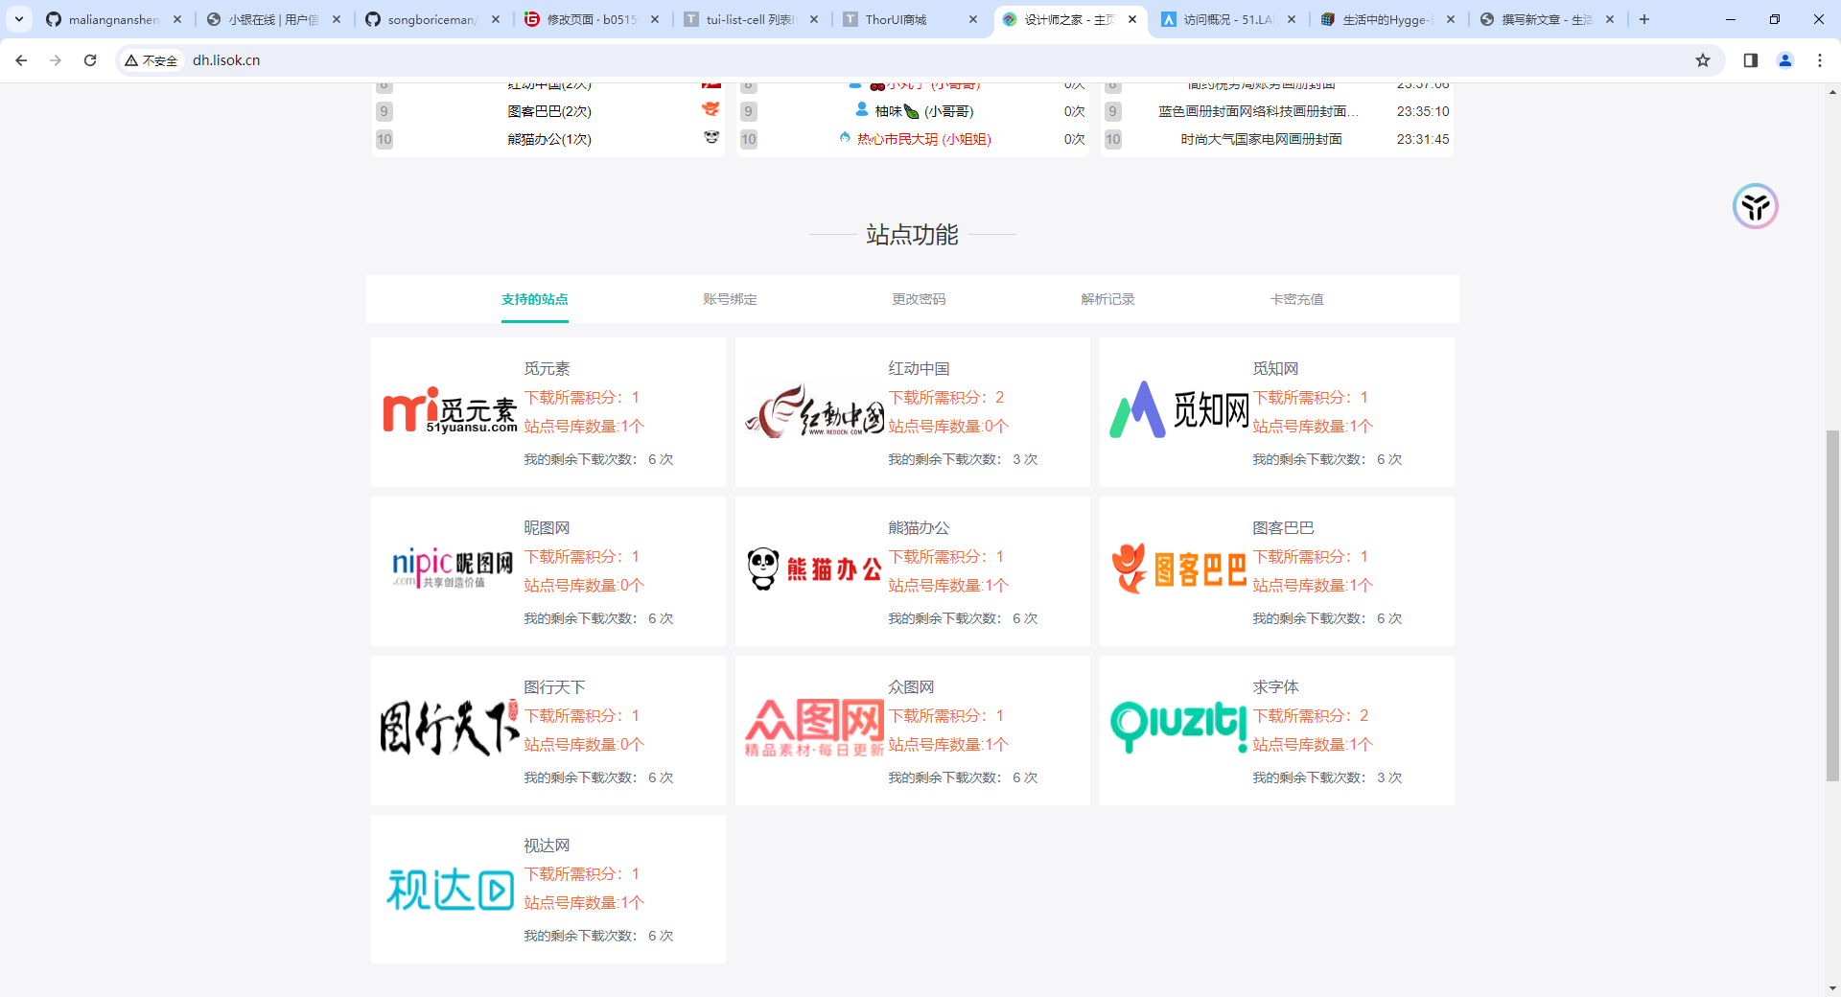Click the 图行天下 site title text
Viewport: 1841px width, 997px height.
[x=554, y=686]
